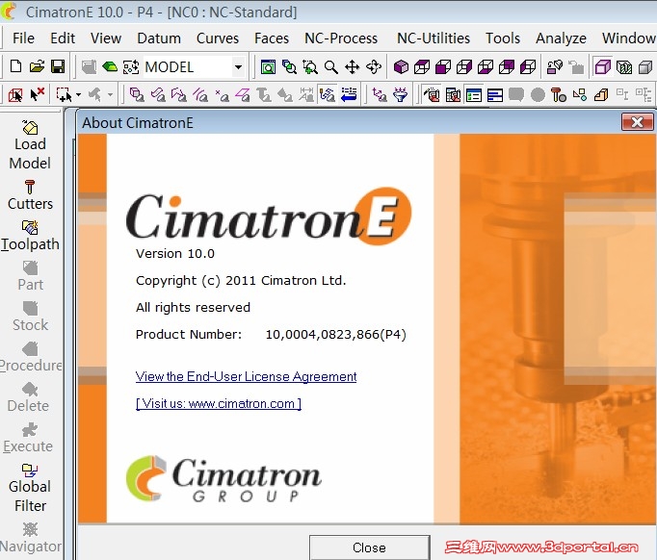
Task: Toggle shaded pink cube display mode
Action: (602, 67)
